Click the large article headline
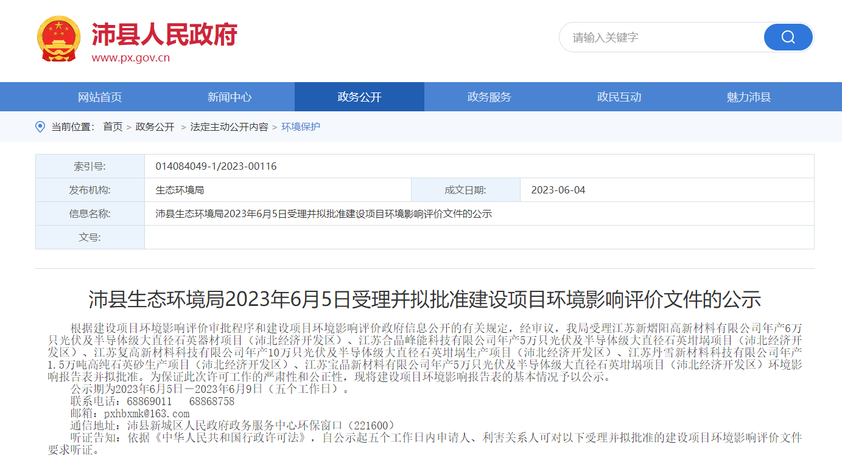 (425, 300)
